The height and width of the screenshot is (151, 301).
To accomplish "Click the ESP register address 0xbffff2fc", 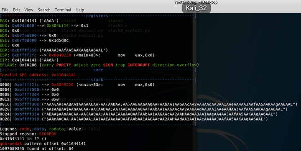I will pos(24,55).
